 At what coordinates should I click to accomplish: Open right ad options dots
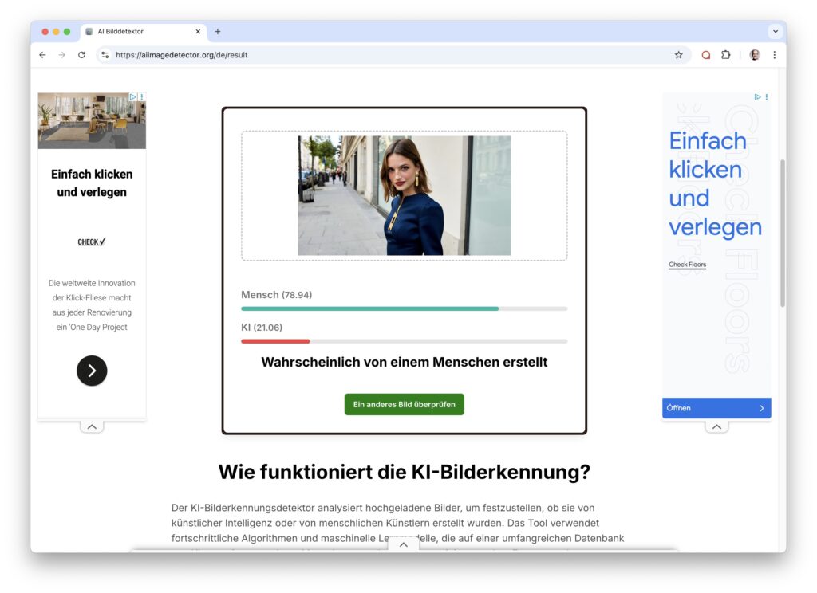tap(767, 96)
